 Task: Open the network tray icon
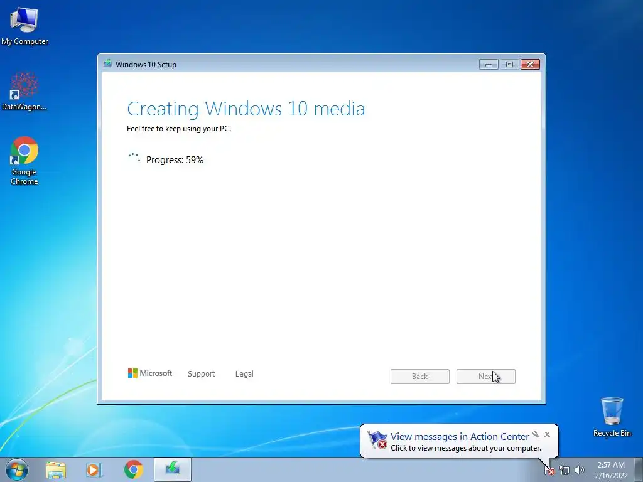point(565,470)
